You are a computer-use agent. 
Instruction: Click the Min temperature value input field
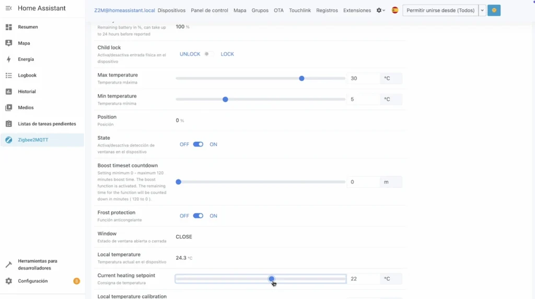(363, 99)
